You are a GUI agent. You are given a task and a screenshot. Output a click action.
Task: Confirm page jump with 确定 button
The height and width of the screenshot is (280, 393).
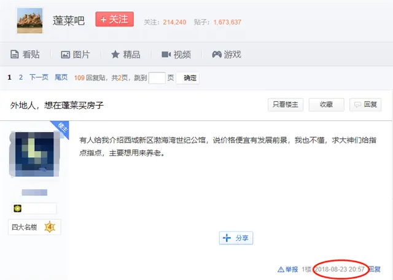pos(188,78)
